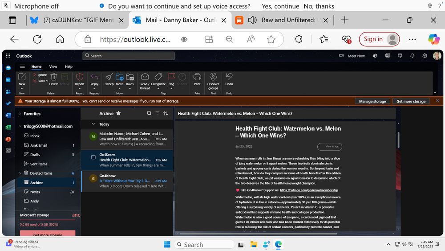Click Get more storage in warning bar

411,101
